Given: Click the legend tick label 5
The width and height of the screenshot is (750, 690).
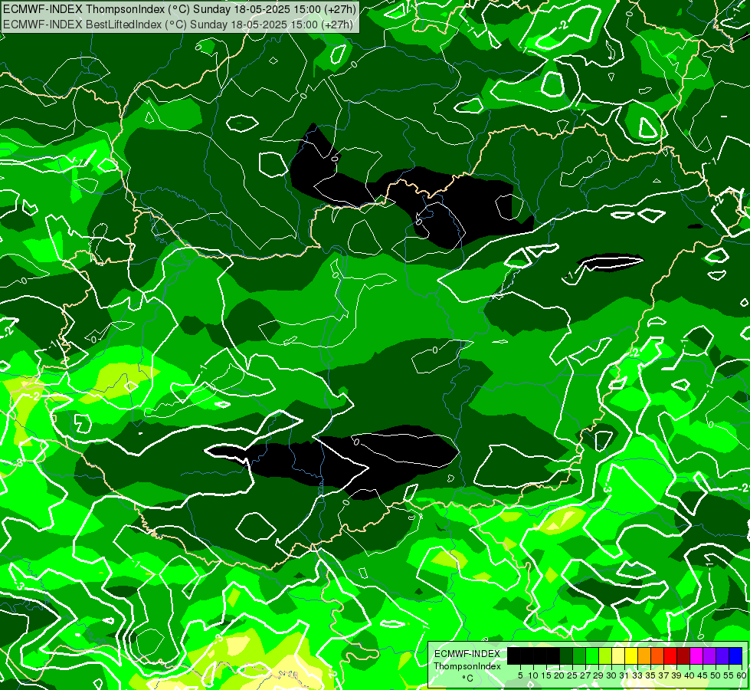Looking at the screenshot, I should pos(520,675).
